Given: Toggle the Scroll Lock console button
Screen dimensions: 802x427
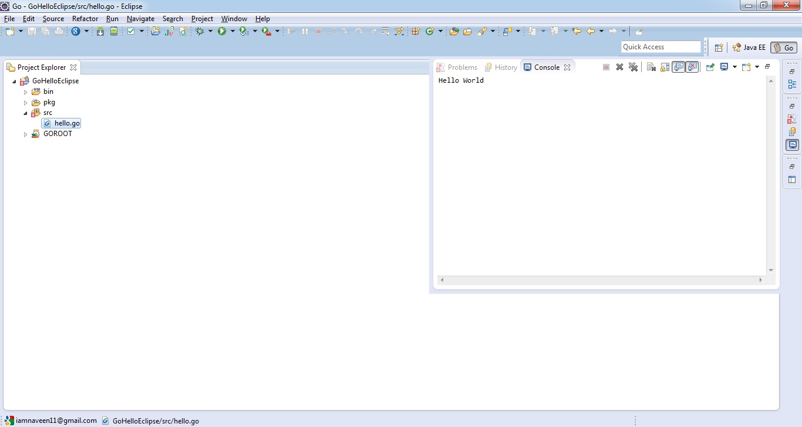Looking at the screenshot, I should tap(665, 67).
